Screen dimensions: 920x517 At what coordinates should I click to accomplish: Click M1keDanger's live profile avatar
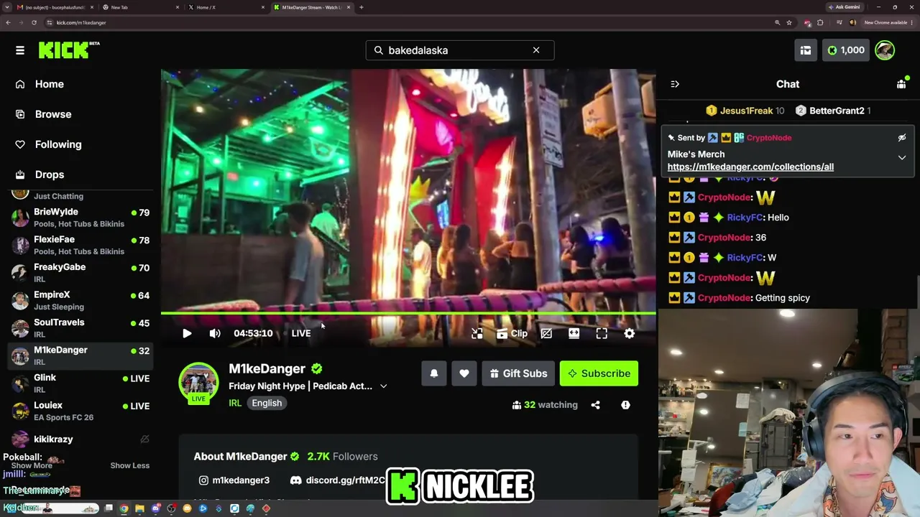[x=198, y=383]
